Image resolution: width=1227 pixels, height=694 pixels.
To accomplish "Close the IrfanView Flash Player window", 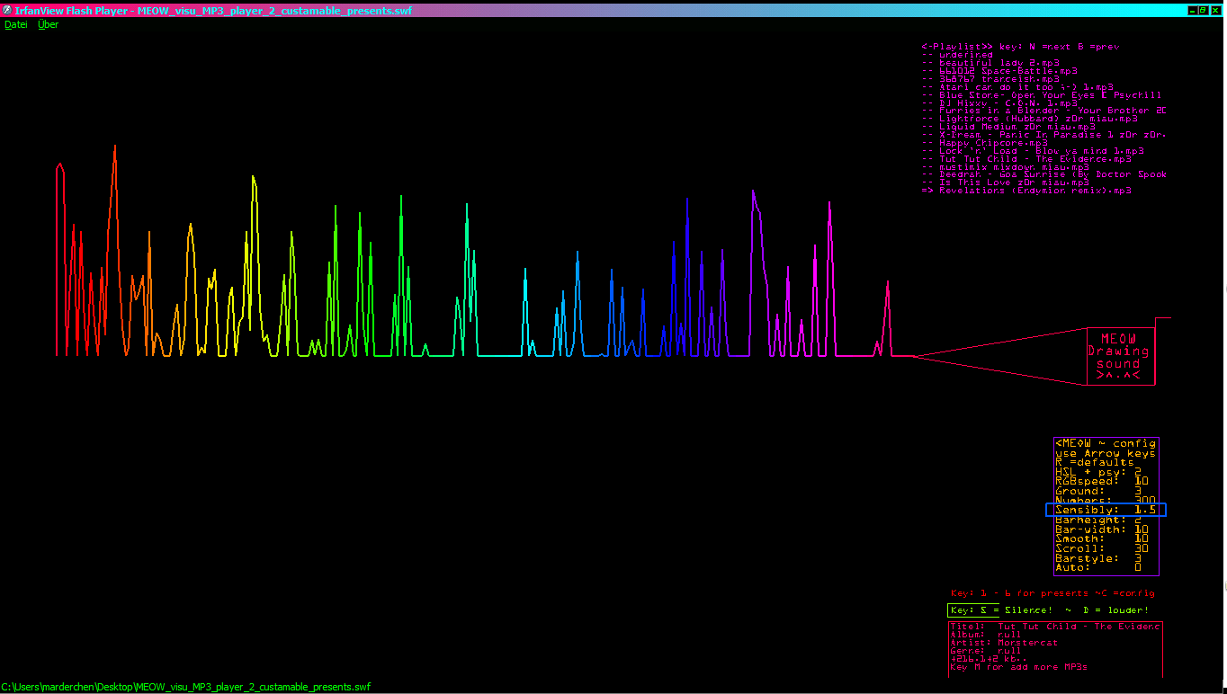I will (1214, 10).
